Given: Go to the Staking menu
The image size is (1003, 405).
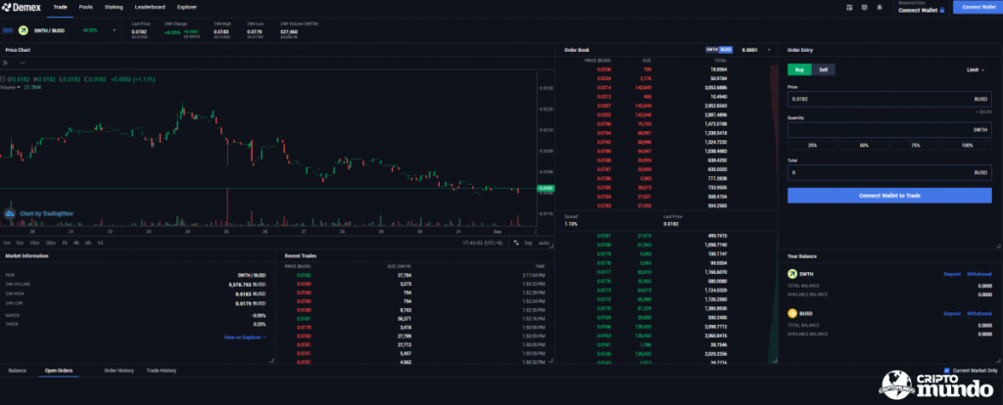Looking at the screenshot, I should [114, 7].
